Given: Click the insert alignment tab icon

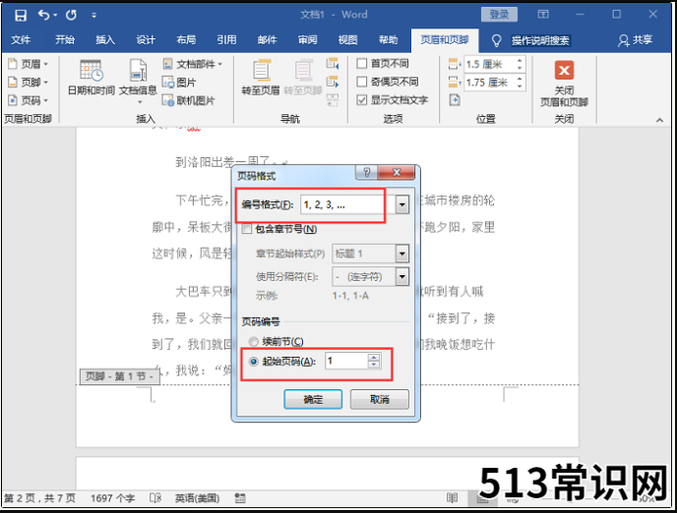Looking at the screenshot, I should click(x=455, y=100).
